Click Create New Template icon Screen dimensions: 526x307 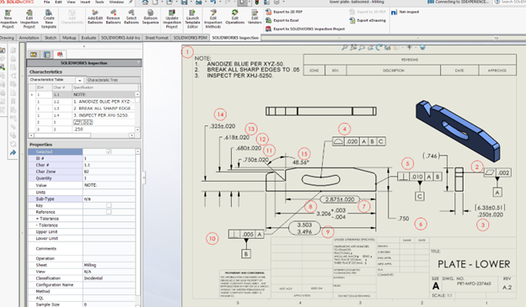49,19
